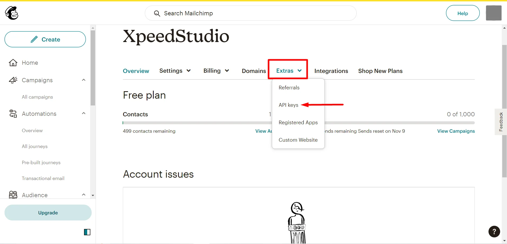Select Referrals from Extras menu

click(x=289, y=88)
